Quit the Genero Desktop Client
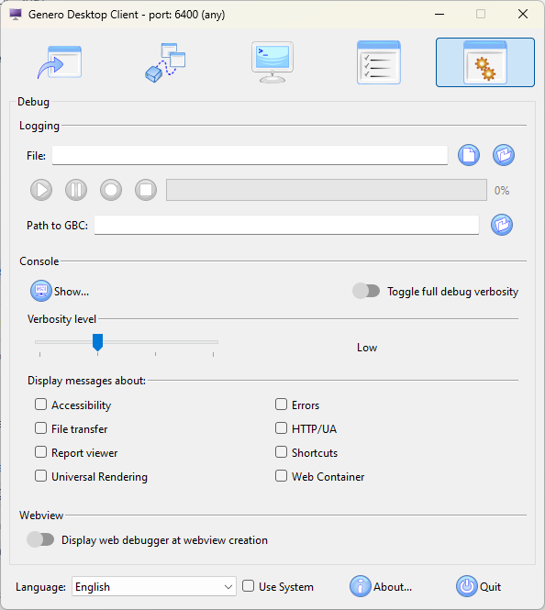545x610 pixels. click(479, 586)
